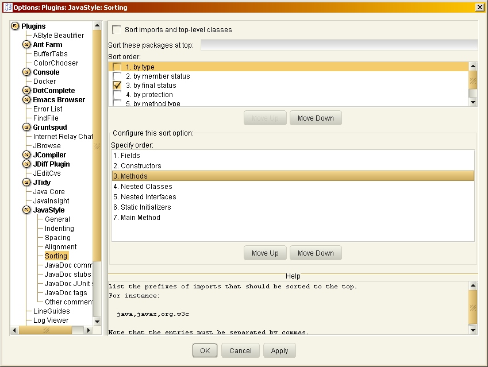Click the Gruntspud node icon
488x367 pixels.
coord(27,128)
